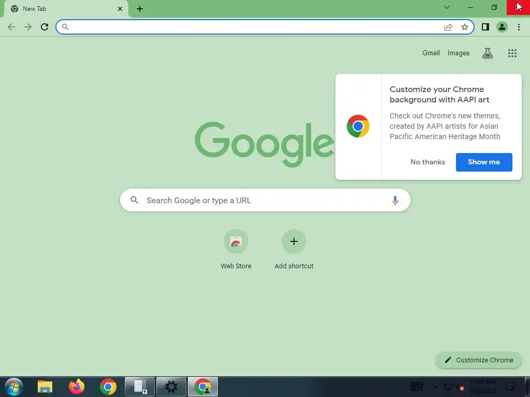Launch Firefox from the taskbar
The height and width of the screenshot is (397, 530).
click(x=77, y=387)
